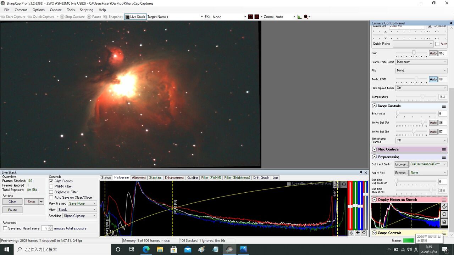Viewport: 454px width, 255px height.
Task: Open the Frame Rate Limit dropdown
Action: (x=421, y=62)
